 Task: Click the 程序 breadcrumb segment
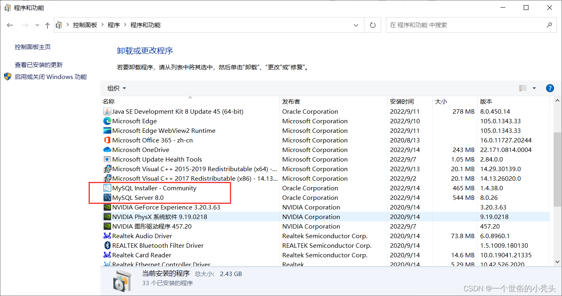click(x=114, y=25)
